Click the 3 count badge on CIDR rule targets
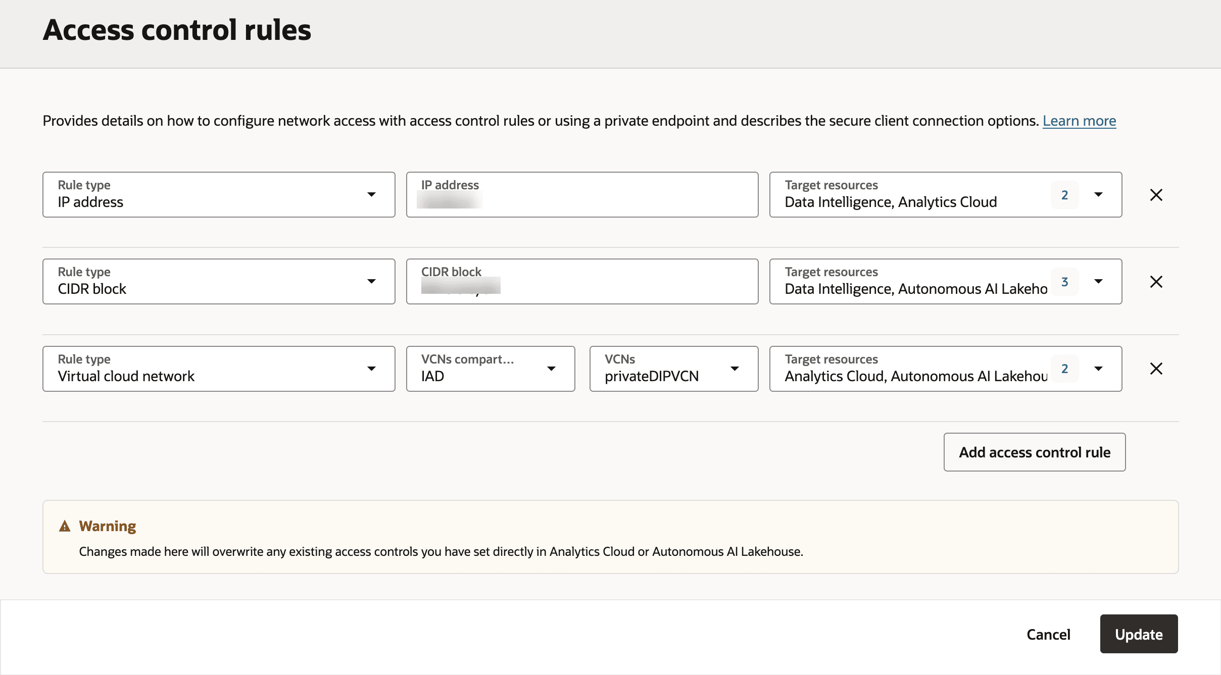This screenshot has width=1221, height=675. pyautogui.click(x=1064, y=282)
